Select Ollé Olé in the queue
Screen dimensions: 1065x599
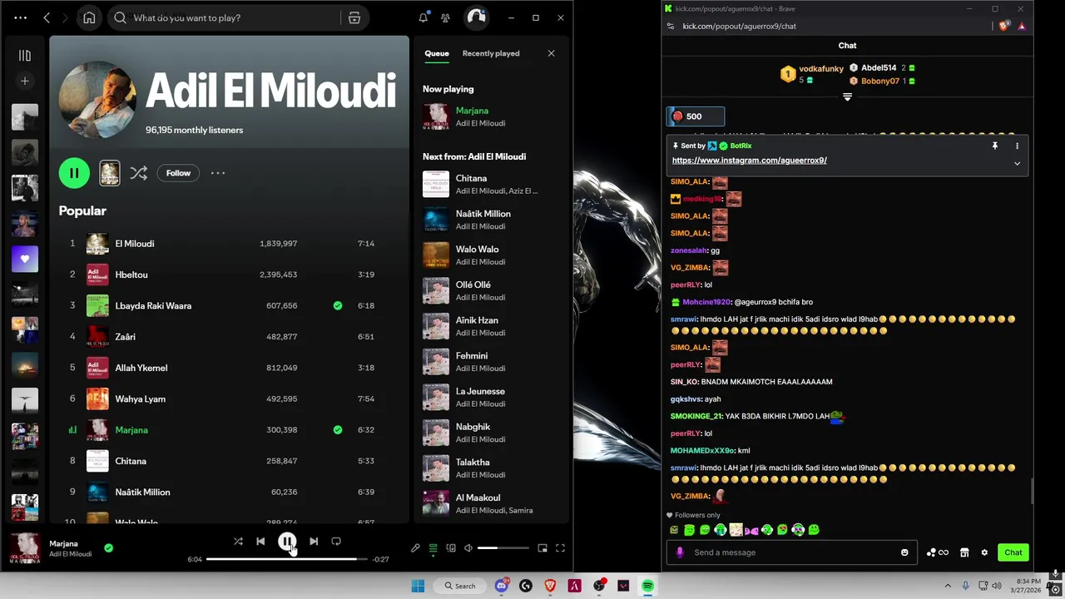coord(491,290)
